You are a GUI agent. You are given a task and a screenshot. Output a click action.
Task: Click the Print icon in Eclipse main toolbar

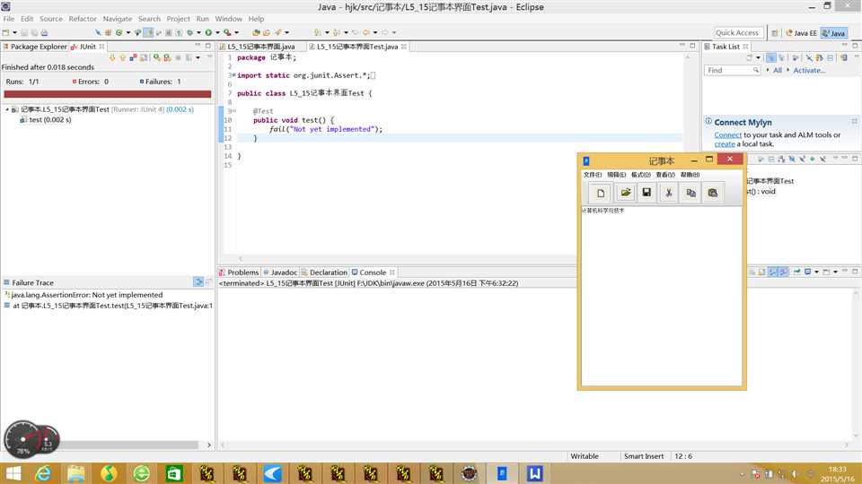coord(45,32)
